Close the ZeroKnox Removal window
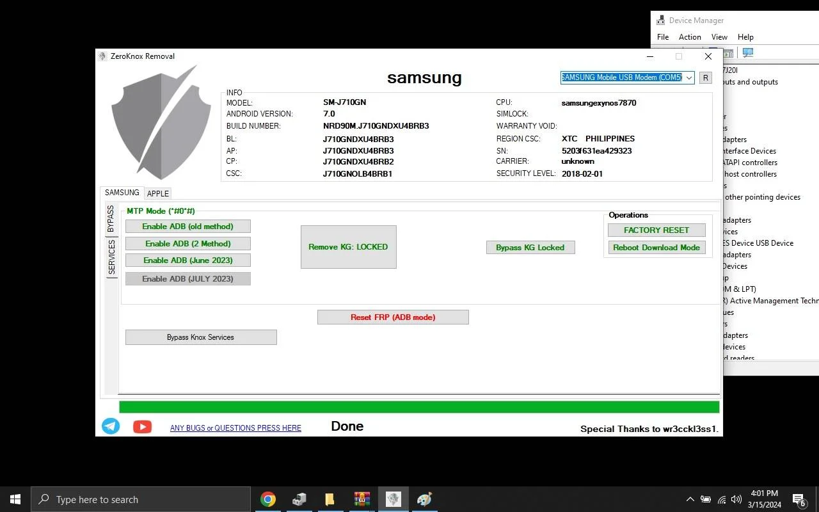The image size is (819, 512). coord(708,56)
